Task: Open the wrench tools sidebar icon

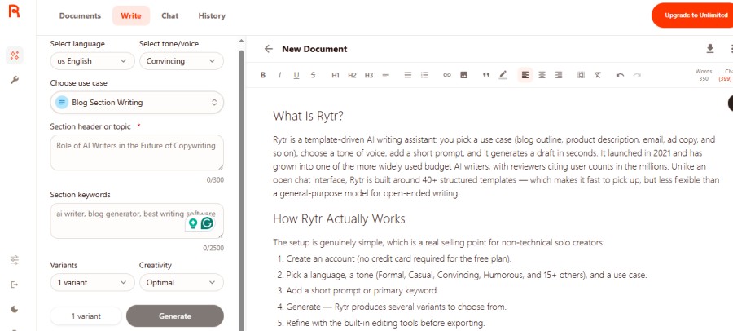Action: click(x=15, y=80)
